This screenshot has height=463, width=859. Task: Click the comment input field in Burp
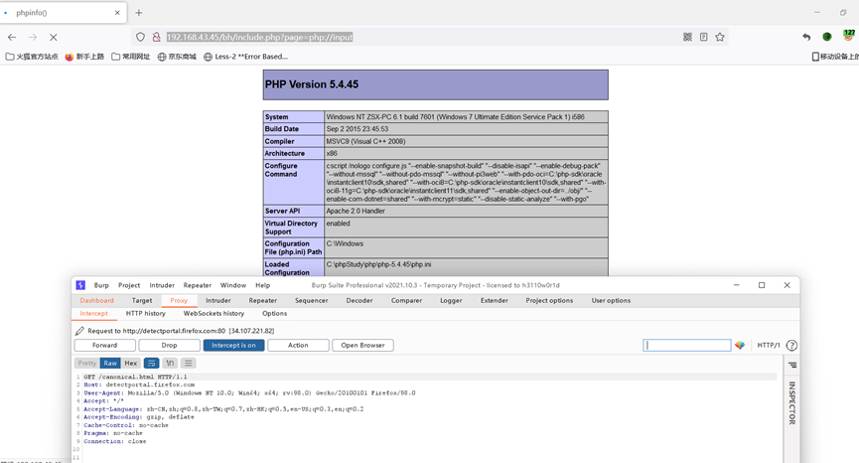pos(687,345)
